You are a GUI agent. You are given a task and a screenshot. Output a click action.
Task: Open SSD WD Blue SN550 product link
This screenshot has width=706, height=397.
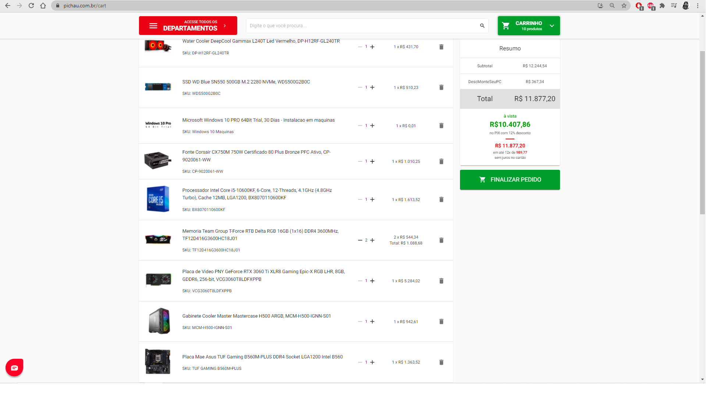tap(246, 82)
